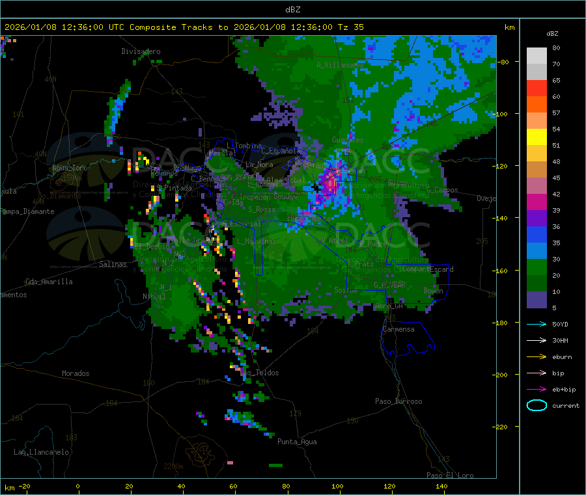Click the magenta eb+bip arrow in legend

pos(537,390)
